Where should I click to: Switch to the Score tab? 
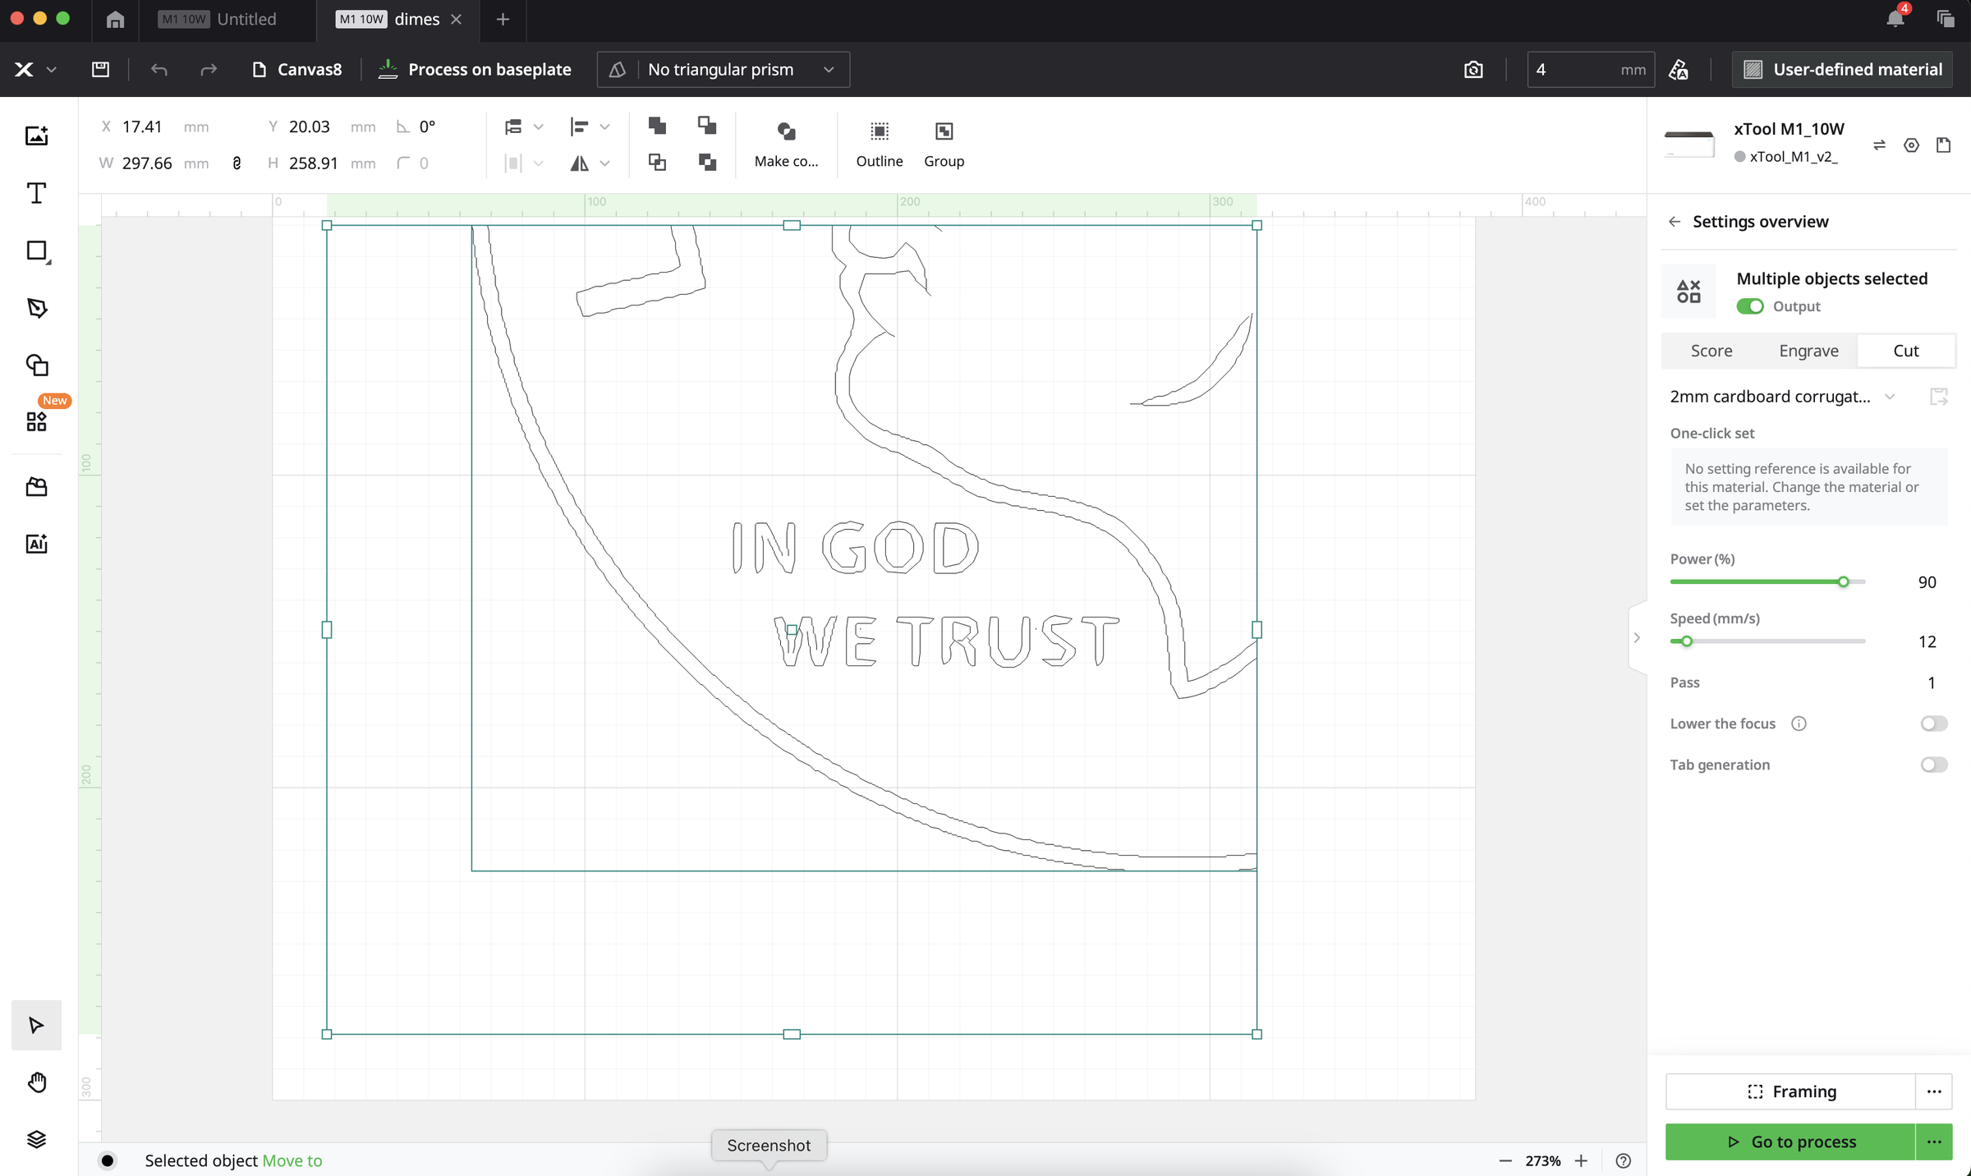click(x=1711, y=351)
